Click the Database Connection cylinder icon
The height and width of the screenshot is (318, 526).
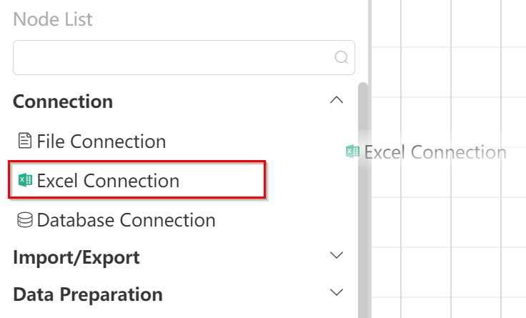point(25,219)
